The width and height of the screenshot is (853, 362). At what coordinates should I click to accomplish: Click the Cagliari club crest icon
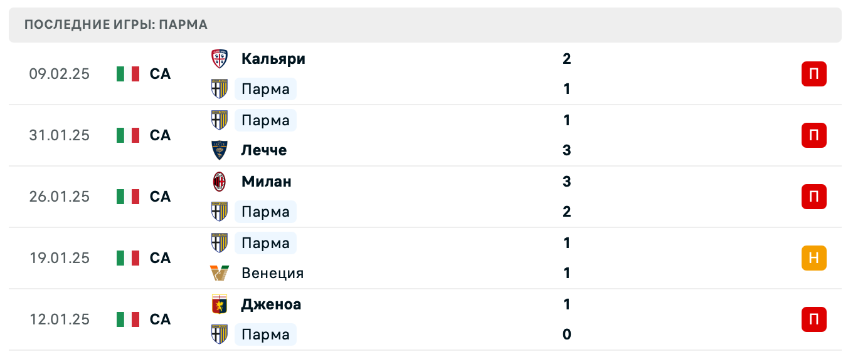point(220,59)
